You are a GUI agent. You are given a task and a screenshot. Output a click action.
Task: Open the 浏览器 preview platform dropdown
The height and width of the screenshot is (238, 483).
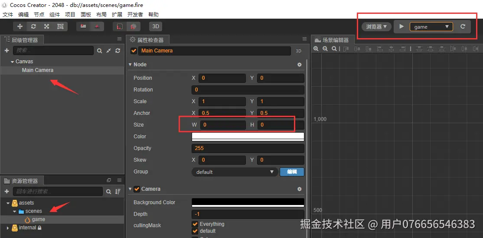(x=376, y=27)
